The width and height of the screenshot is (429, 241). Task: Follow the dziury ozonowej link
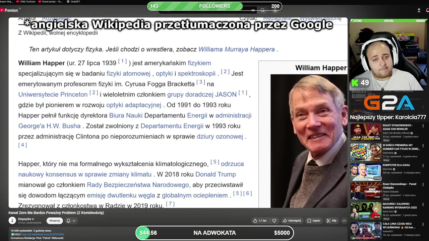(220, 136)
